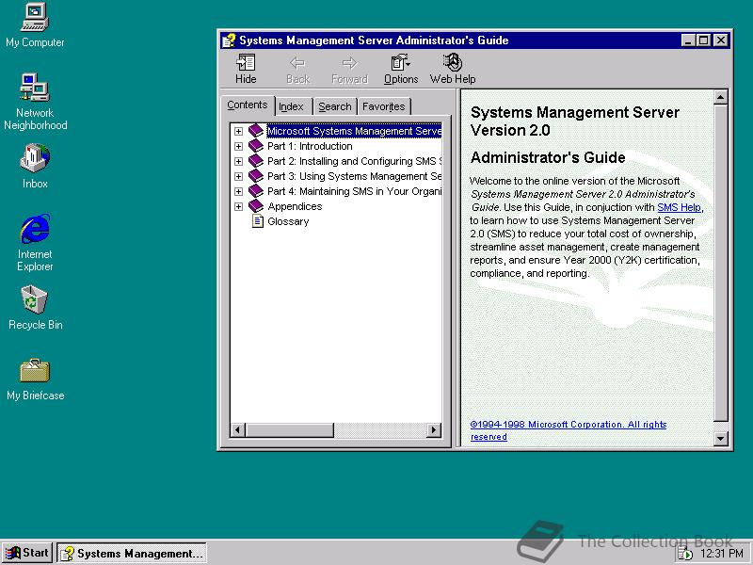Click the topic pane vertical scrollbar thumb
Viewport: 753px width, 565px height.
click(721, 264)
